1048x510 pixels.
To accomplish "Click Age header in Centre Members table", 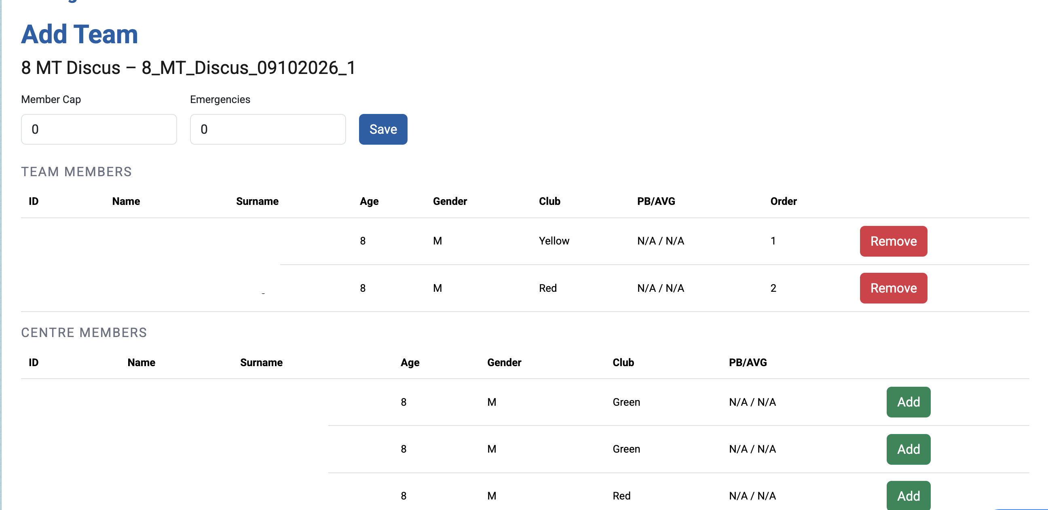I will 410,362.
